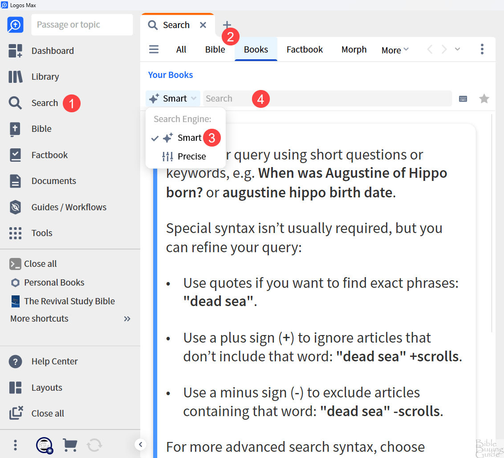Click the Your Books link
The height and width of the screenshot is (458, 504).
tap(171, 75)
